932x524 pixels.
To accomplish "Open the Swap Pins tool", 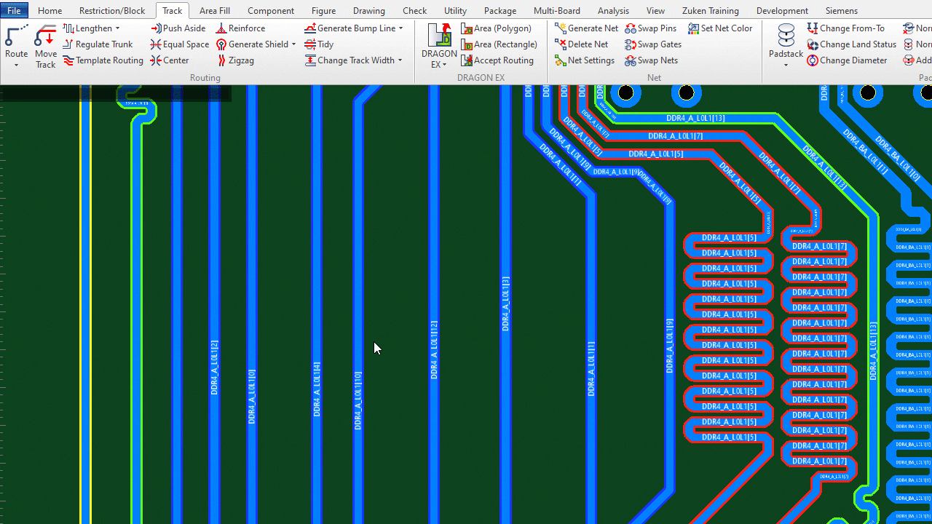I will [650, 28].
